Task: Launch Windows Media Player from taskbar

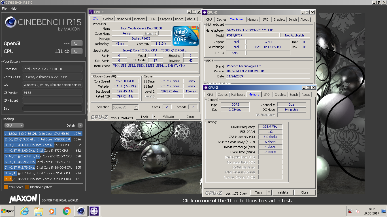Action: (52, 211)
